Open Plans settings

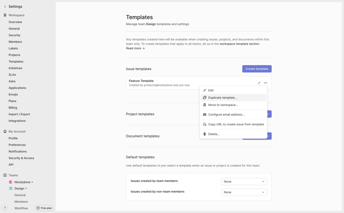click(12, 101)
